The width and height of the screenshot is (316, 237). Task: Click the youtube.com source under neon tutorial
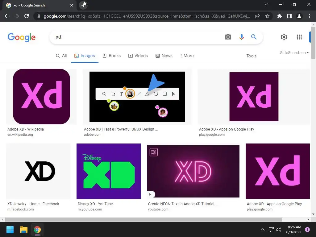click(158, 210)
